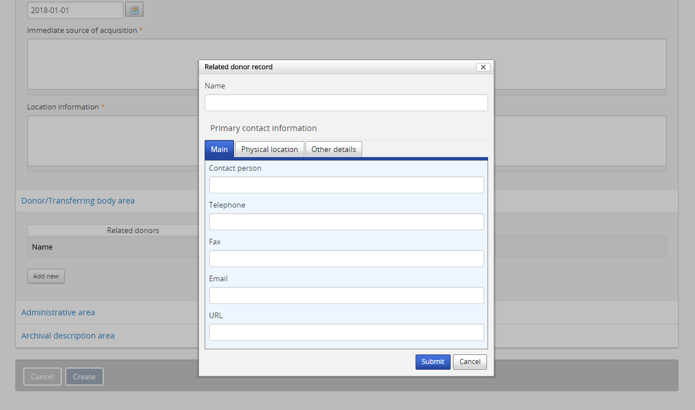Close the Related donor record dialog
The width and height of the screenshot is (695, 410).
(x=483, y=67)
